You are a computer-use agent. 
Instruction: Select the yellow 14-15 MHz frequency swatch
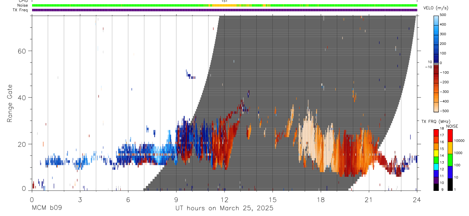point(436,152)
